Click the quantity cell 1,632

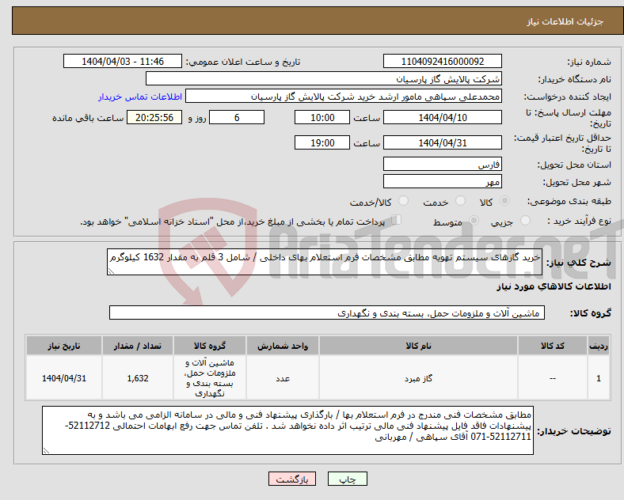[137, 378]
